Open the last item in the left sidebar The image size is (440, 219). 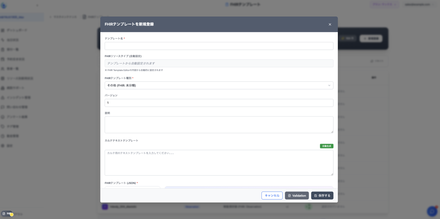pyautogui.click(x=10, y=146)
